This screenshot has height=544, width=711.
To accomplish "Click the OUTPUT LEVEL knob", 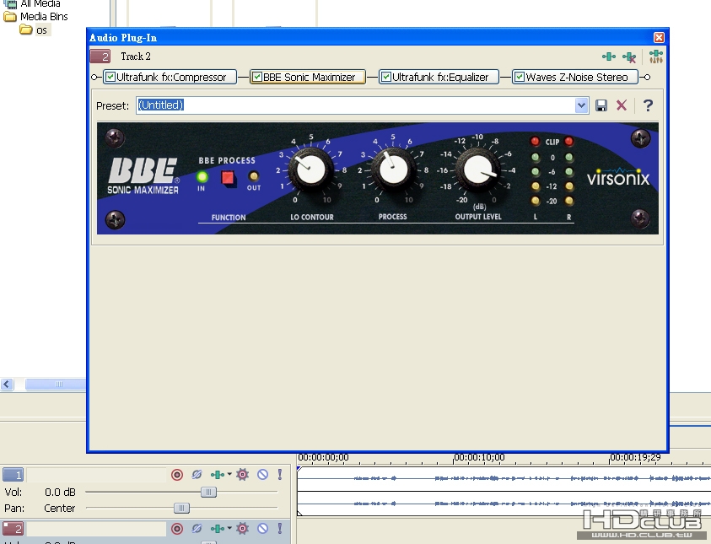I will click(x=477, y=170).
